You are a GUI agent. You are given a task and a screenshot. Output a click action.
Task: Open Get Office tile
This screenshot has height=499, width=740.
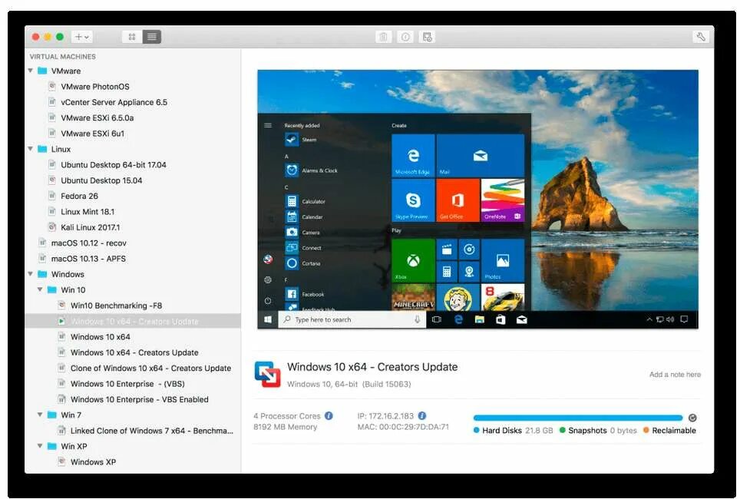(458, 200)
